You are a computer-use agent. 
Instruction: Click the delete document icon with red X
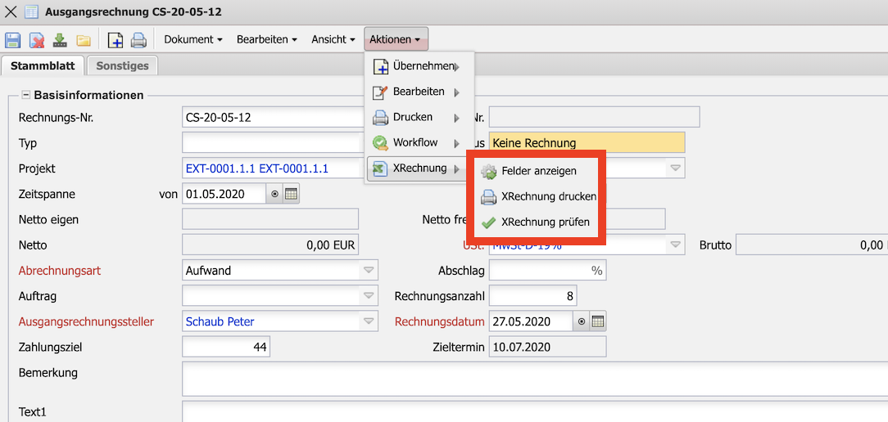tap(37, 40)
